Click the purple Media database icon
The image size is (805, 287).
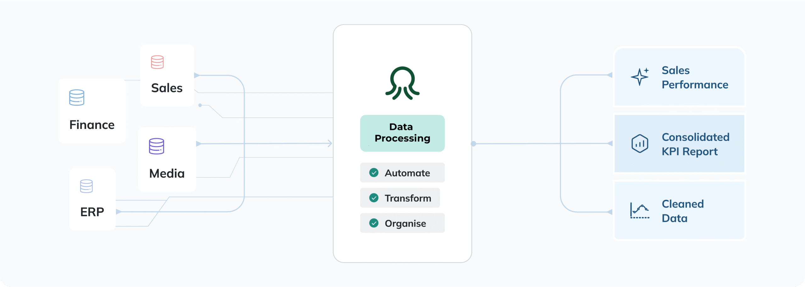[x=157, y=146]
